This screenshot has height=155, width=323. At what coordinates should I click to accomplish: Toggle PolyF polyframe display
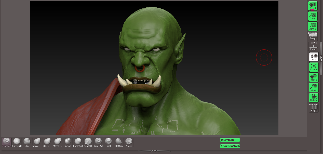314,108
